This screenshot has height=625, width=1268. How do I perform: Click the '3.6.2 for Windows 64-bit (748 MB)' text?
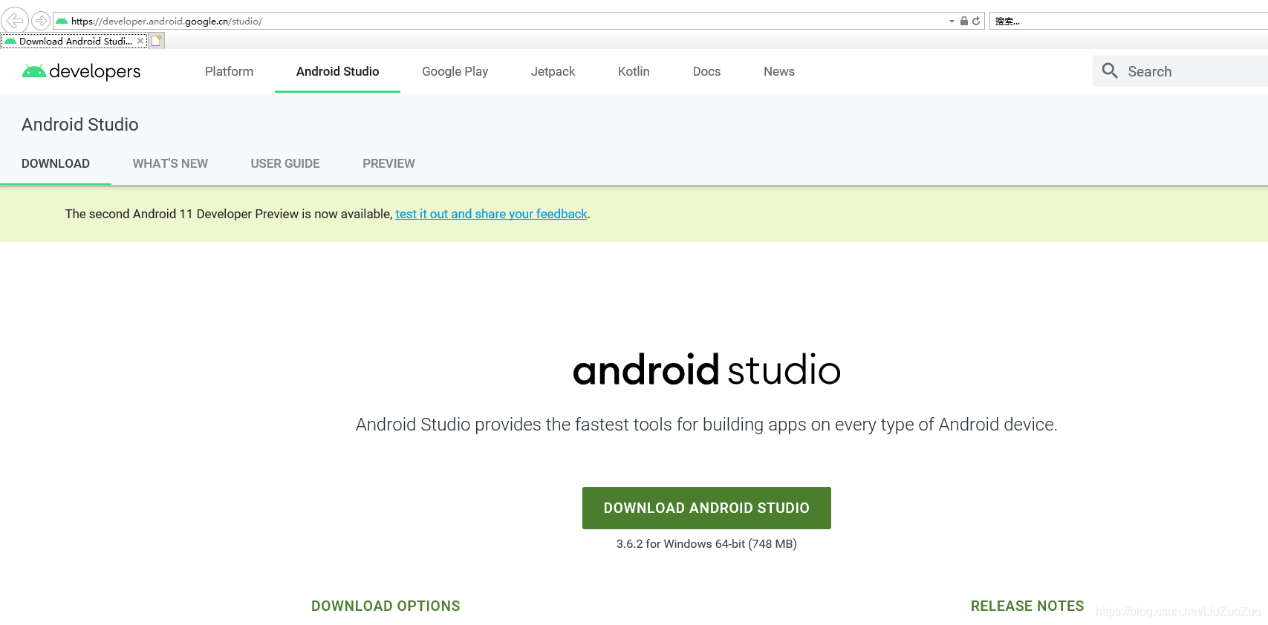pyautogui.click(x=706, y=544)
